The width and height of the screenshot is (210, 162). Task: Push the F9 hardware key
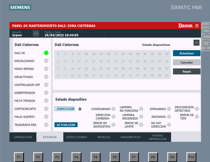[172, 157]
